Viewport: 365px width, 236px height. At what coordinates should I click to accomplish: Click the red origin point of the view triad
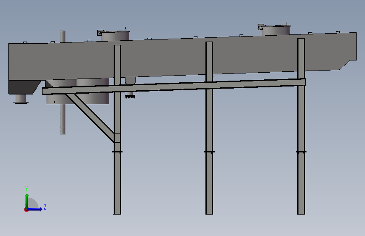click(x=26, y=210)
